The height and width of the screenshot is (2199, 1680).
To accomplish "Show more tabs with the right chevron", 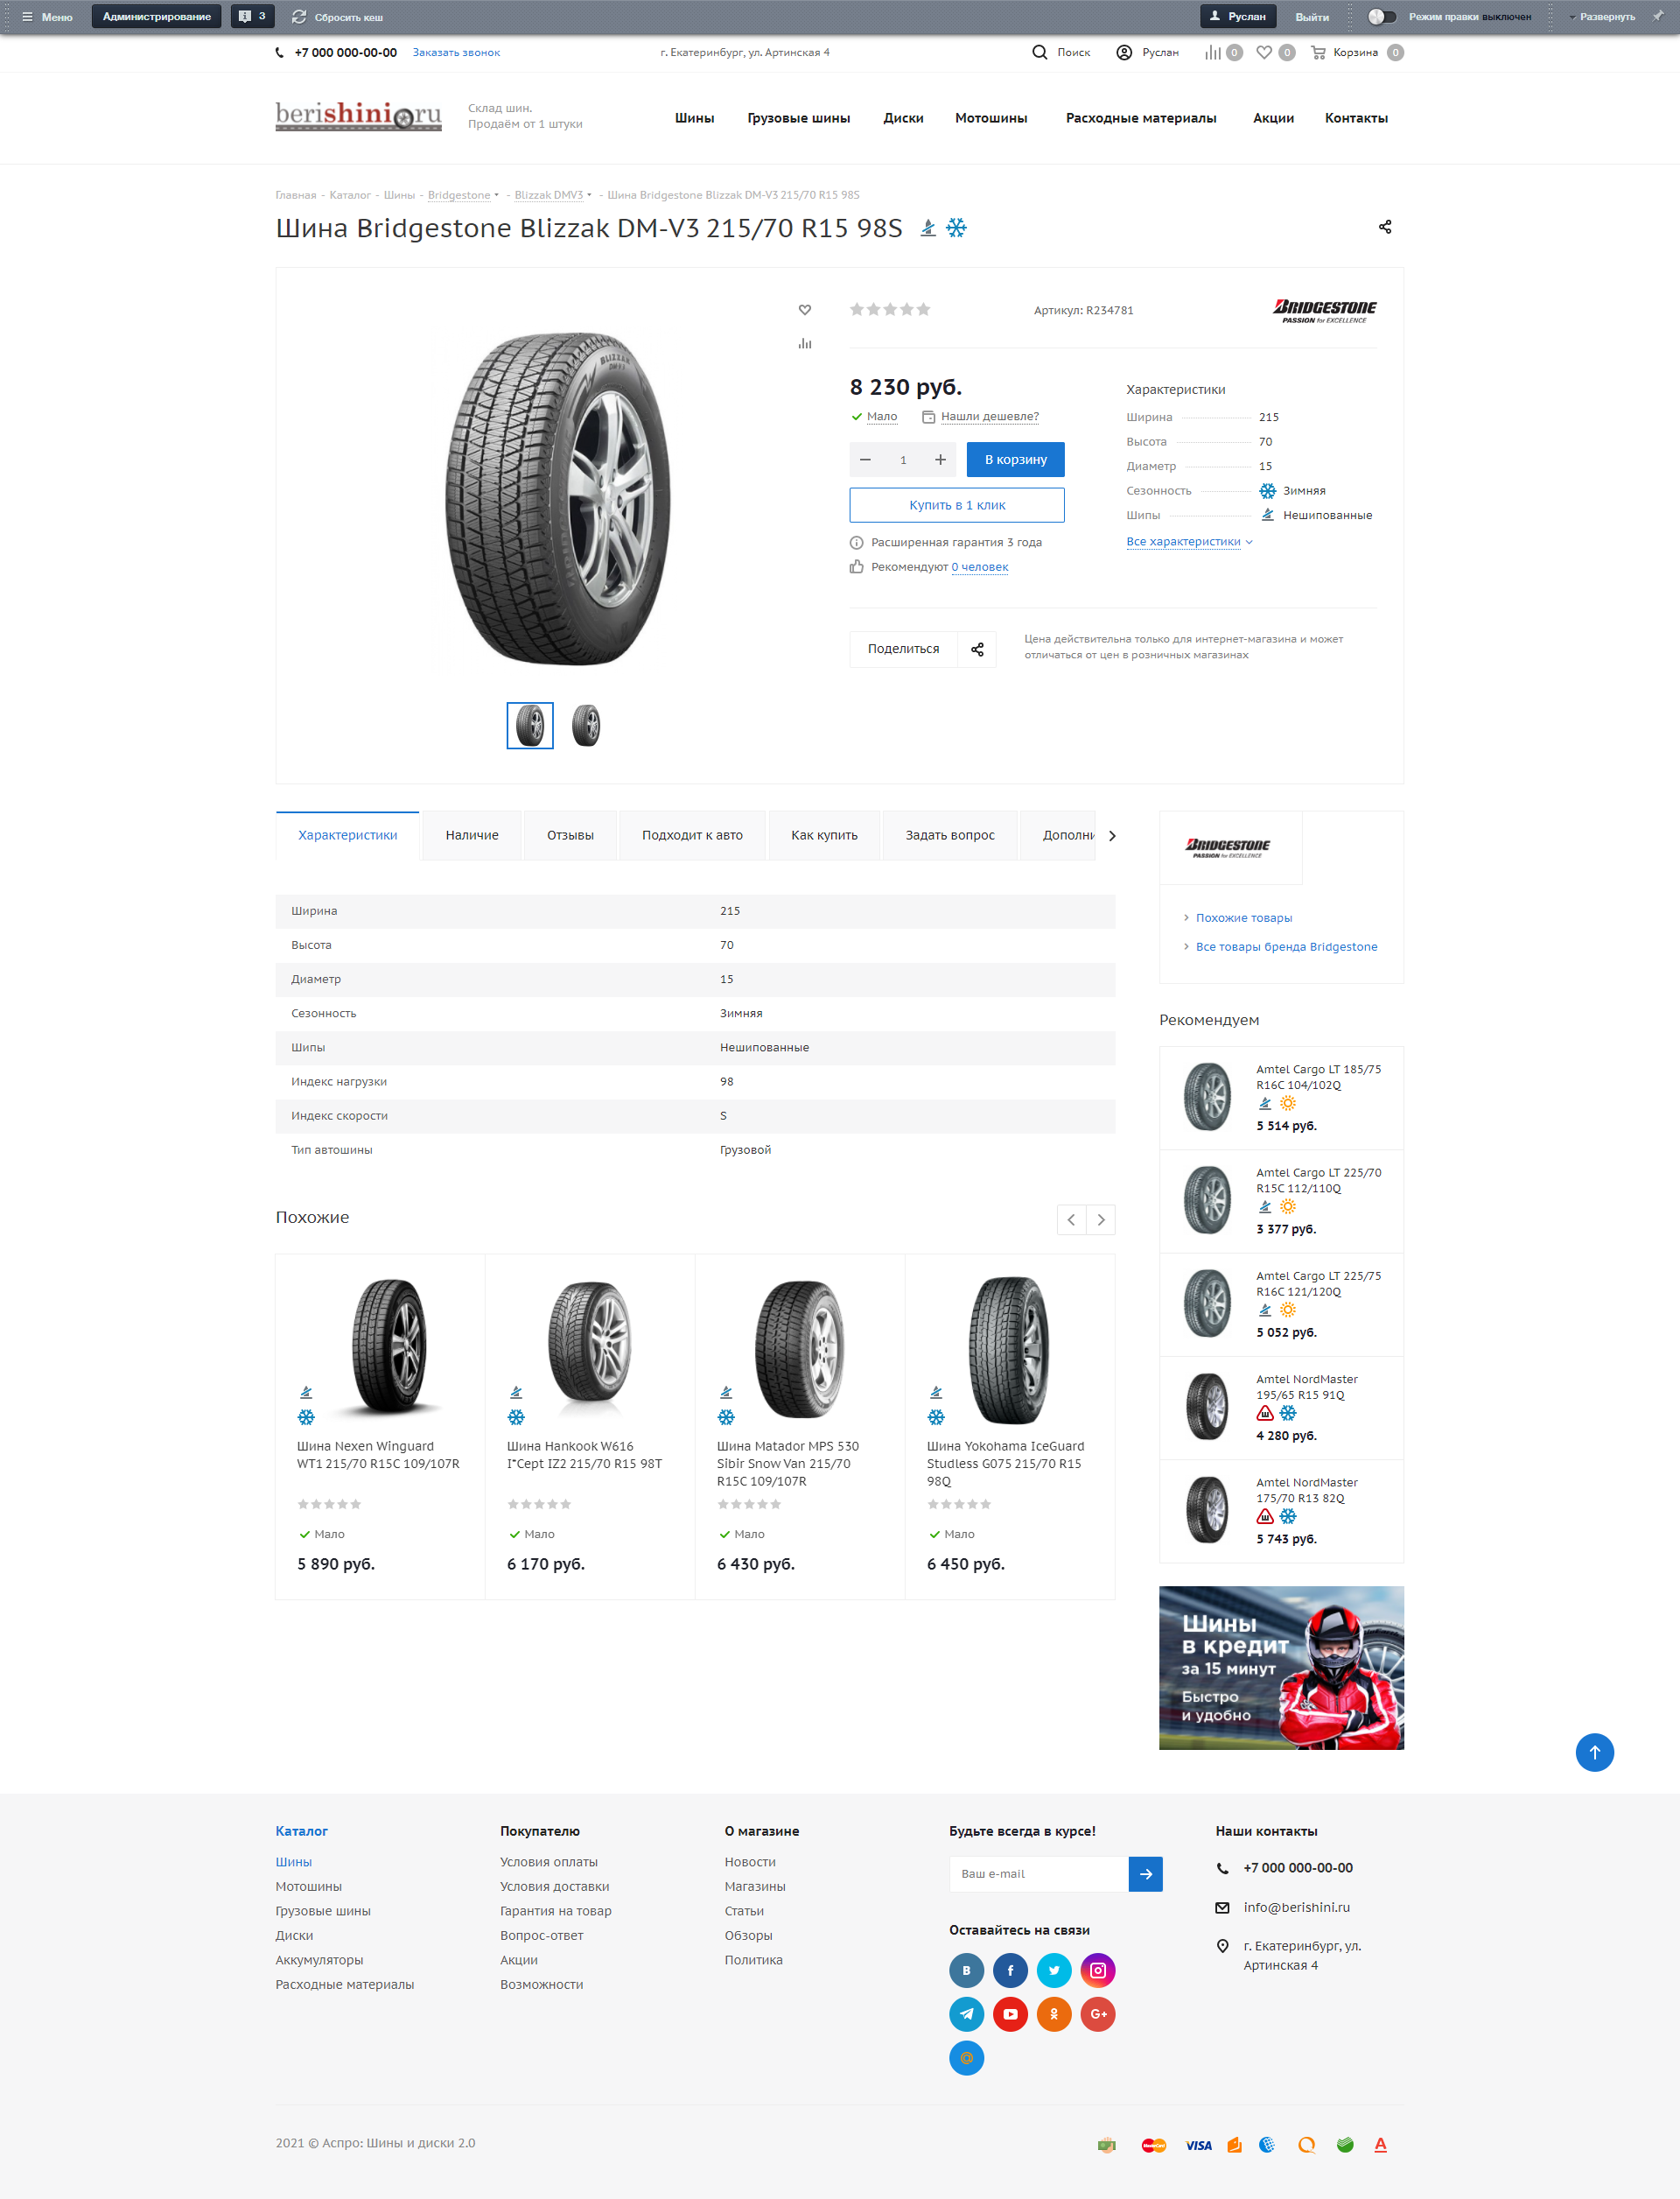I will coord(1112,835).
